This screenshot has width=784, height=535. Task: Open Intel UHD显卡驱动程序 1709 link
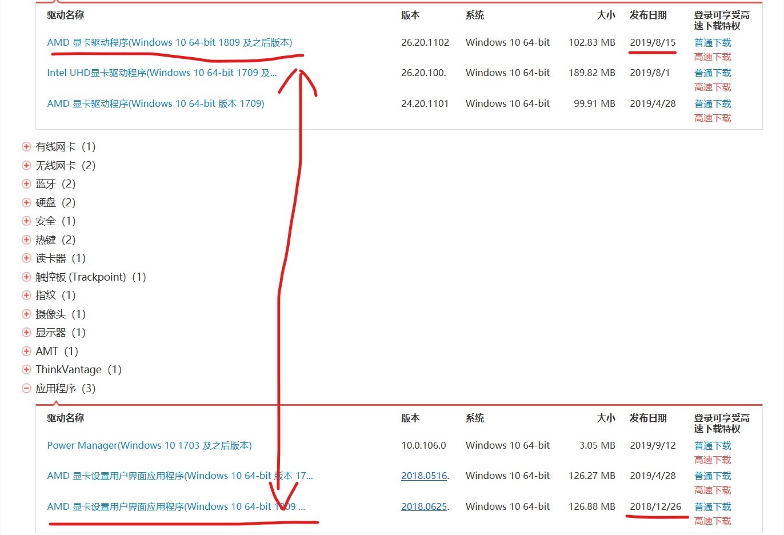tap(162, 73)
